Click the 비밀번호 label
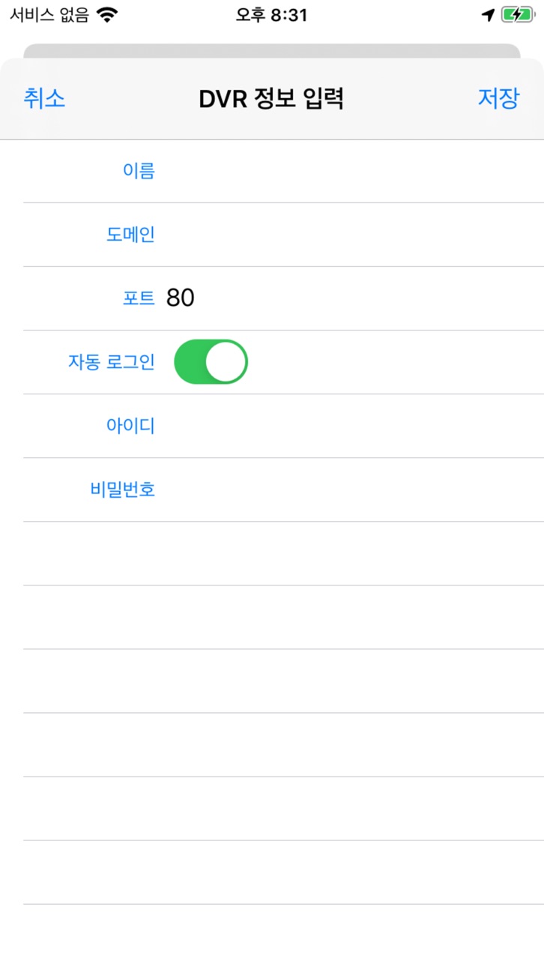This screenshot has width=544, height=967. coord(123,490)
